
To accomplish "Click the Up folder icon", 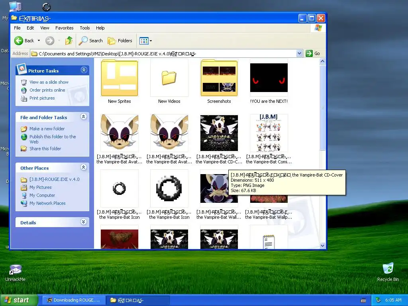I will (69, 41).
